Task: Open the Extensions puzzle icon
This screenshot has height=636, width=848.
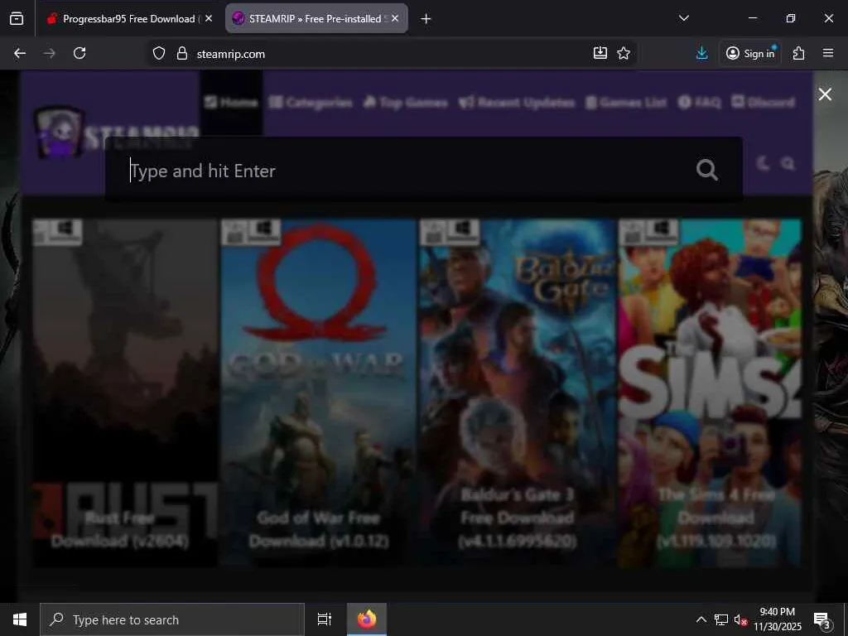Action: pos(799,53)
